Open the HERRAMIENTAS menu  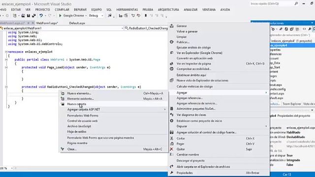[127, 10]
